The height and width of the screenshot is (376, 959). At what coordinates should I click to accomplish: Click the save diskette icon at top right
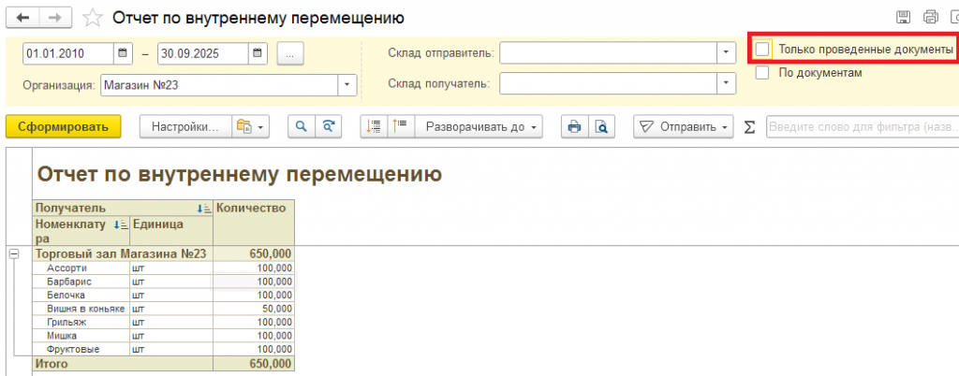903,18
